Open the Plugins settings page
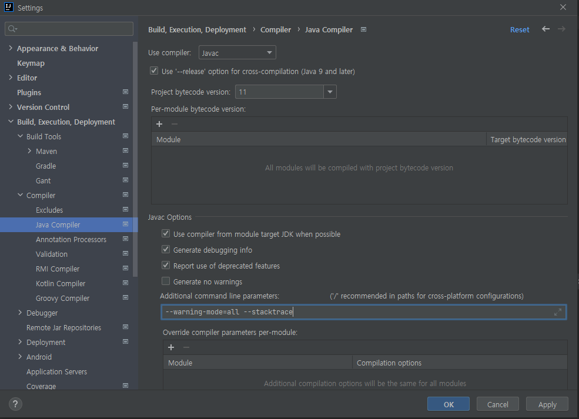 point(29,93)
